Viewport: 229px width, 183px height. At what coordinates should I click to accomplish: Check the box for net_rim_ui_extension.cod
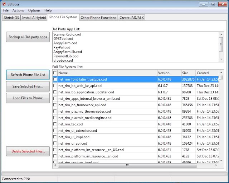click(55, 130)
